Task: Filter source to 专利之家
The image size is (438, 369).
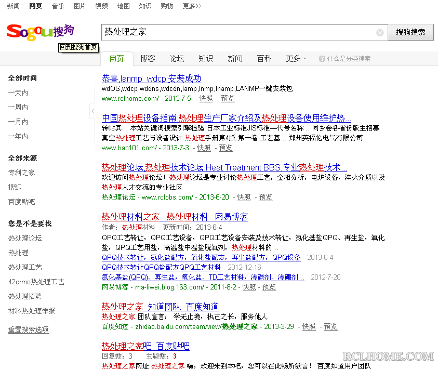Action: [x=21, y=173]
